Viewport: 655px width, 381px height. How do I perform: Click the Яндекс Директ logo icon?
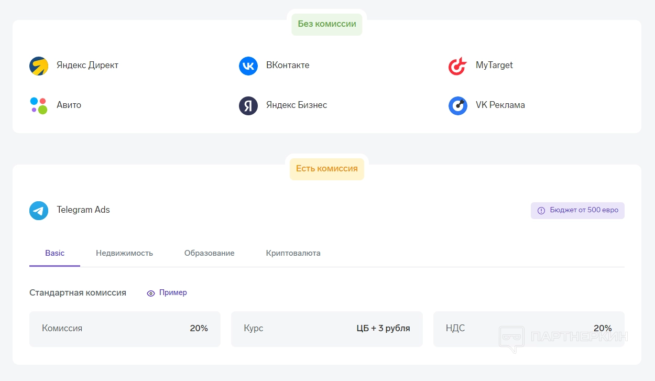(x=39, y=66)
